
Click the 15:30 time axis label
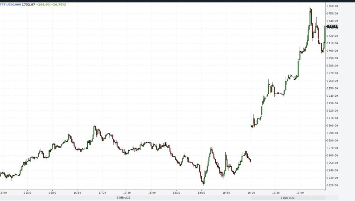pyautogui.click(x=28, y=193)
